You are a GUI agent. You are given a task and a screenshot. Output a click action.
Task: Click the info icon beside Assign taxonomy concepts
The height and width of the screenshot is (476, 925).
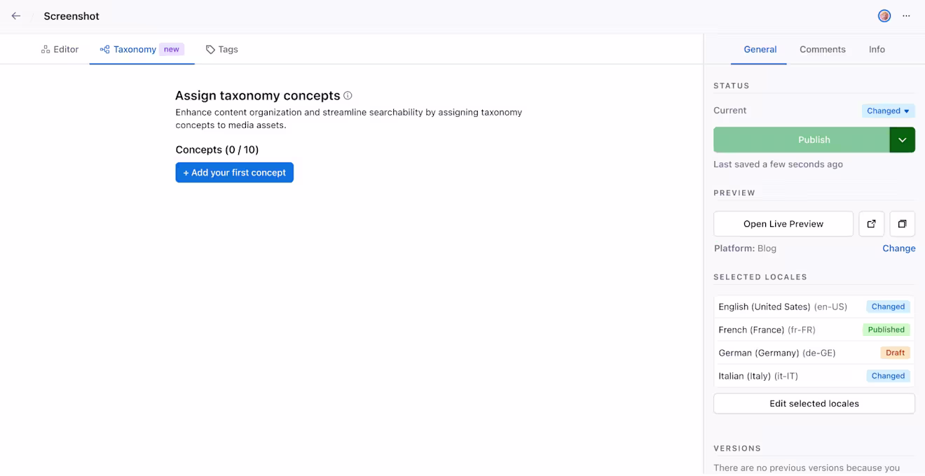click(348, 96)
